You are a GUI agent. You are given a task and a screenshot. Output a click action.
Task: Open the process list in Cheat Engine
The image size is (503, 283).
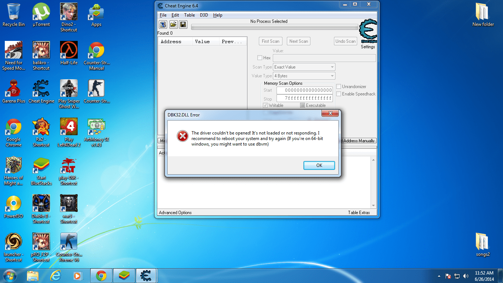(x=162, y=24)
